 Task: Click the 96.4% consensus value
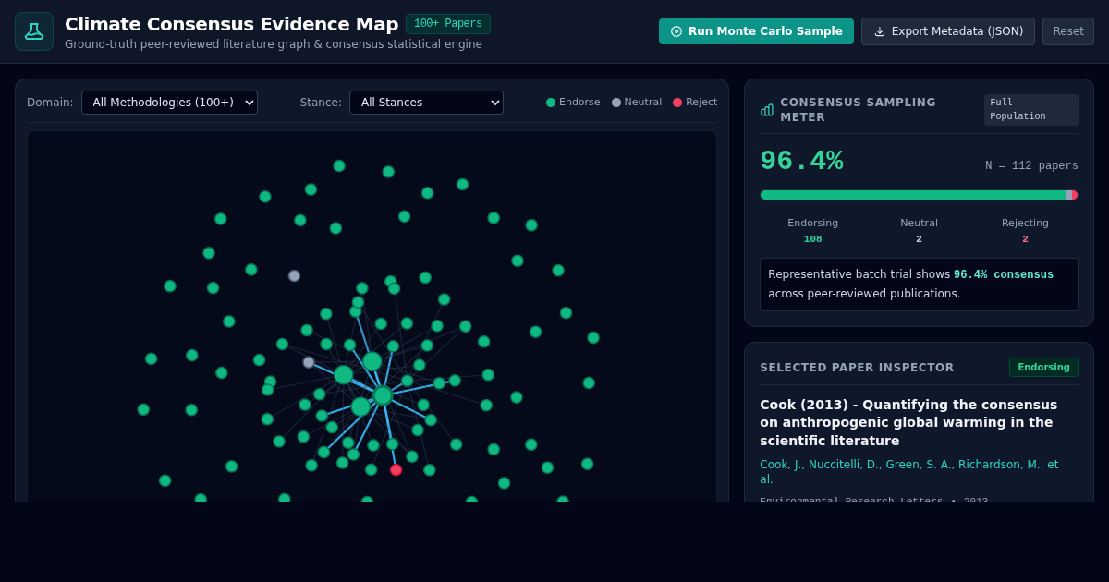pyautogui.click(x=801, y=161)
